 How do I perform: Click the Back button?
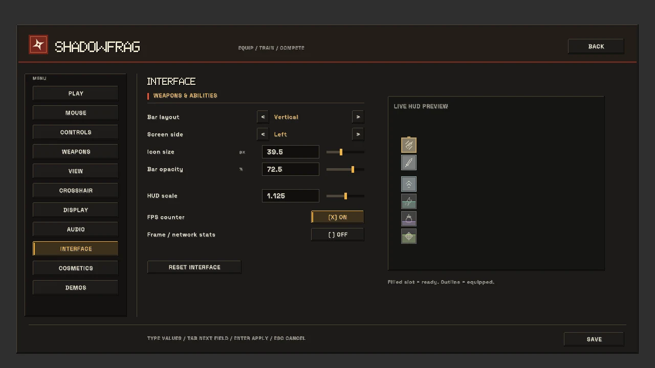pyautogui.click(x=596, y=47)
